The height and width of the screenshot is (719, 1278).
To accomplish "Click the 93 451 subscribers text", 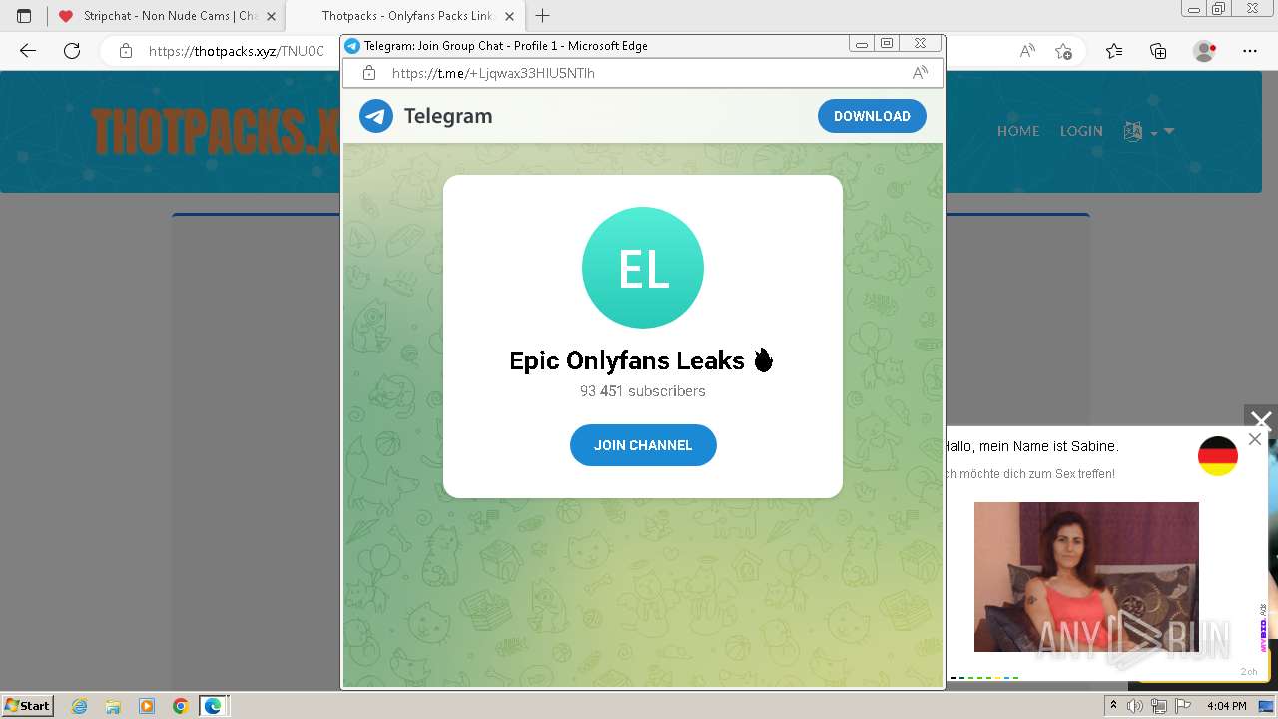I will (643, 391).
